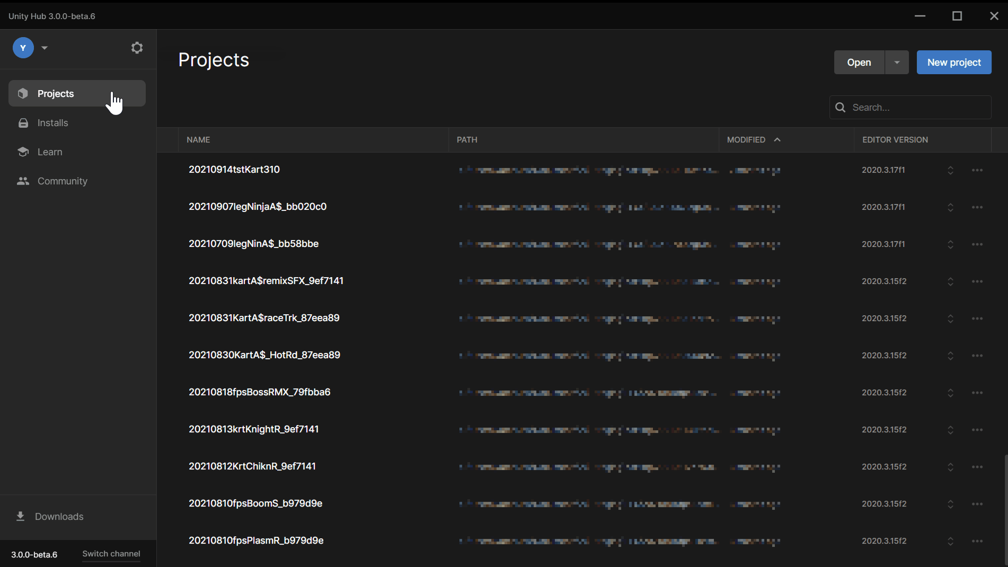
Task: Expand the account dropdown arrow
Action: coord(45,48)
